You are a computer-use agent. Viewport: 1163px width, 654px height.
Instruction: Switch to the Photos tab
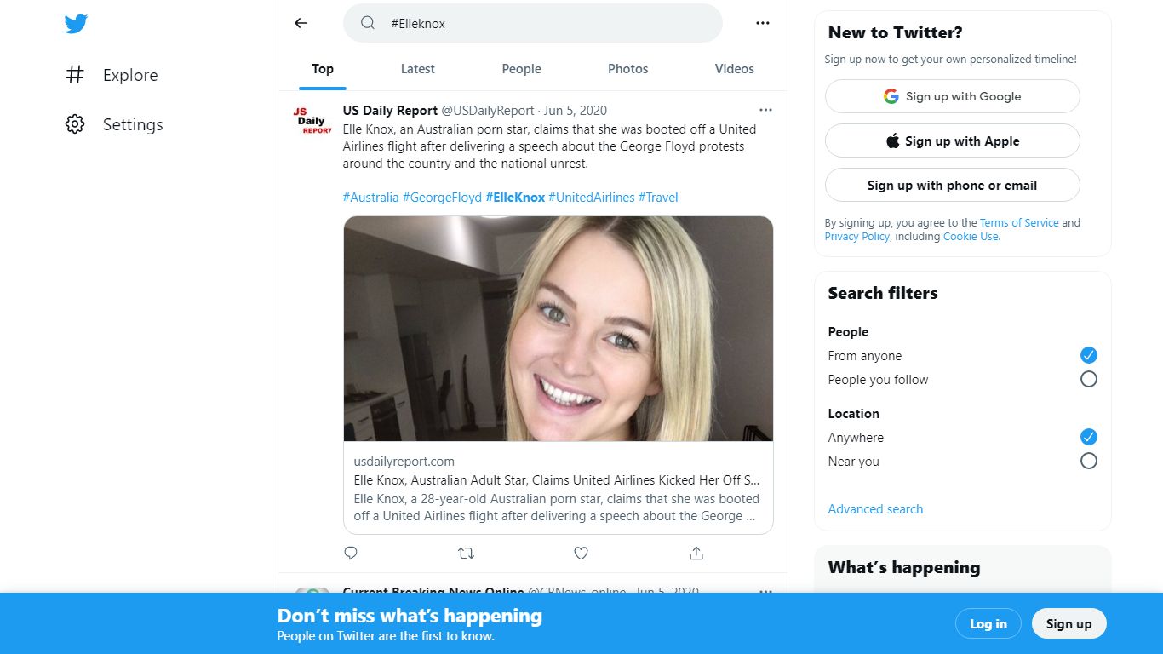pos(628,69)
